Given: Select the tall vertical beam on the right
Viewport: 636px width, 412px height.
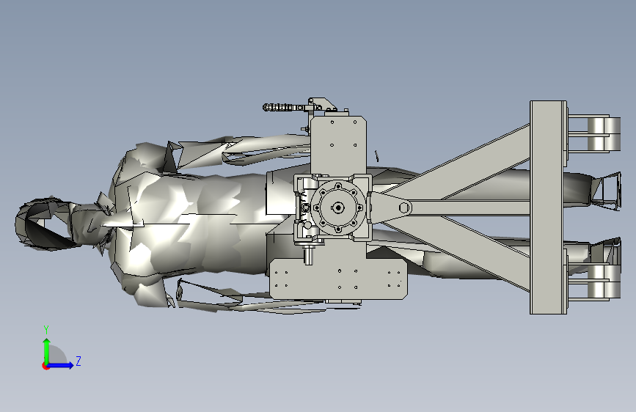Looking at the screenshot, I should [x=548, y=207].
